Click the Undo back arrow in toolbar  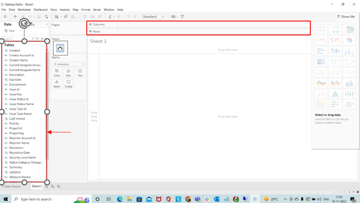tap(15, 17)
